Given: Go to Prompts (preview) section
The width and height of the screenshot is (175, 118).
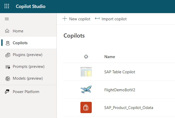Looking at the screenshot, I should (x=29, y=67).
